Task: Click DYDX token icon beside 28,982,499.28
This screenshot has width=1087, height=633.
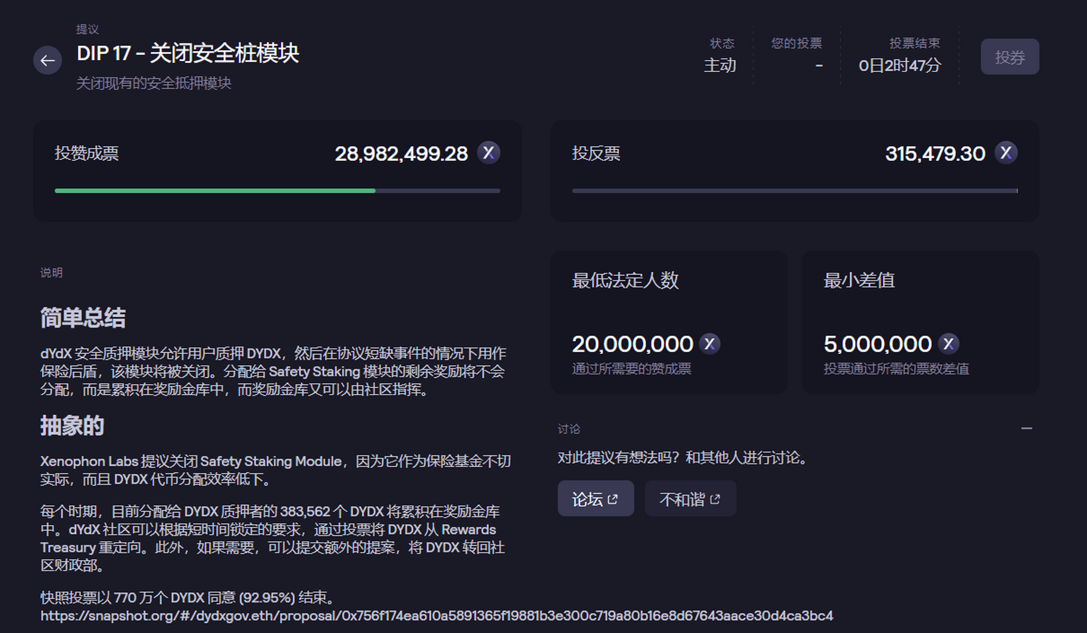Action: tap(488, 153)
